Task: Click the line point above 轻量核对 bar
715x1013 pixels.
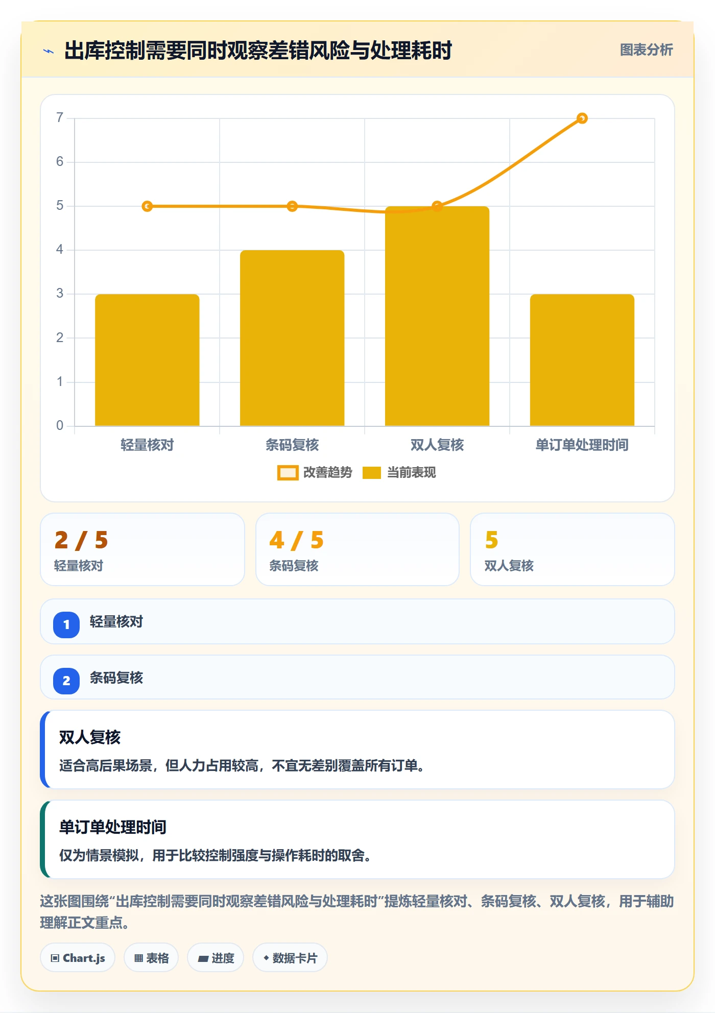Action: [x=147, y=206]
